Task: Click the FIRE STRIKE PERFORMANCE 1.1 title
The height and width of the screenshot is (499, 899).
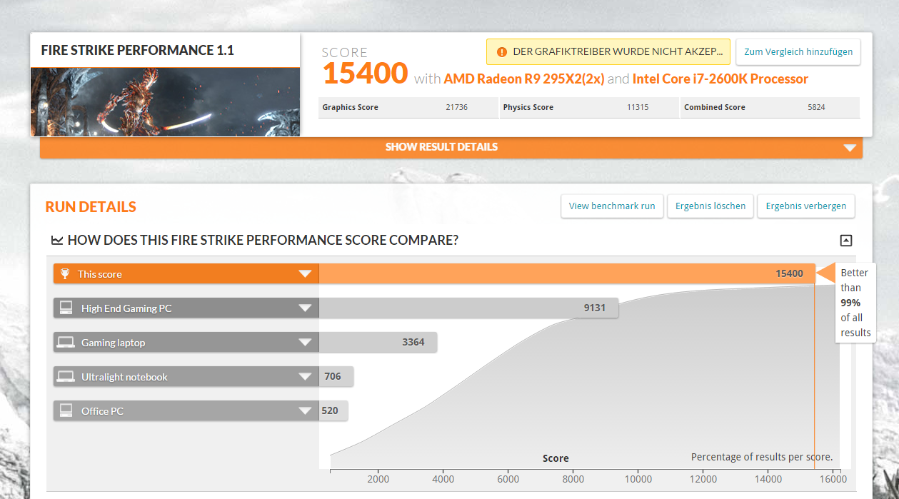Action: click(137, 51)
